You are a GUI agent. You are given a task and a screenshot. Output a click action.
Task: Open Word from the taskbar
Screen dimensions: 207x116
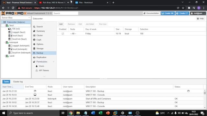(x=93, y=113)
